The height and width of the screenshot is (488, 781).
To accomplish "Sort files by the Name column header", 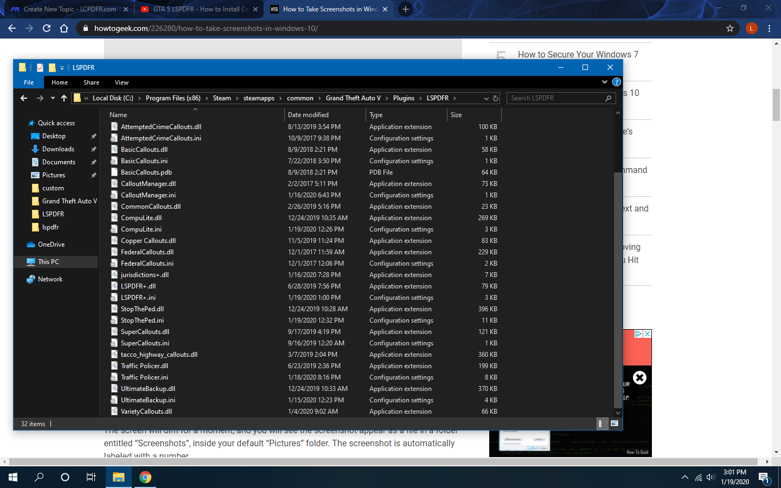I will (195, 114).
